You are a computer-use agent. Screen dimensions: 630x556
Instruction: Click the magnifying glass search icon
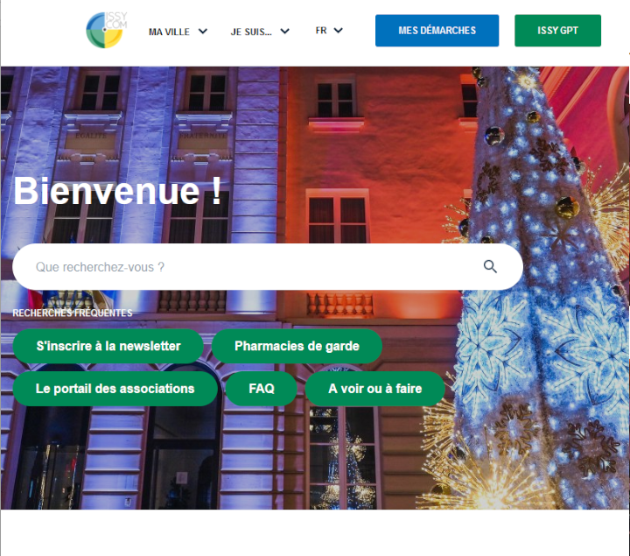(490, 266)
